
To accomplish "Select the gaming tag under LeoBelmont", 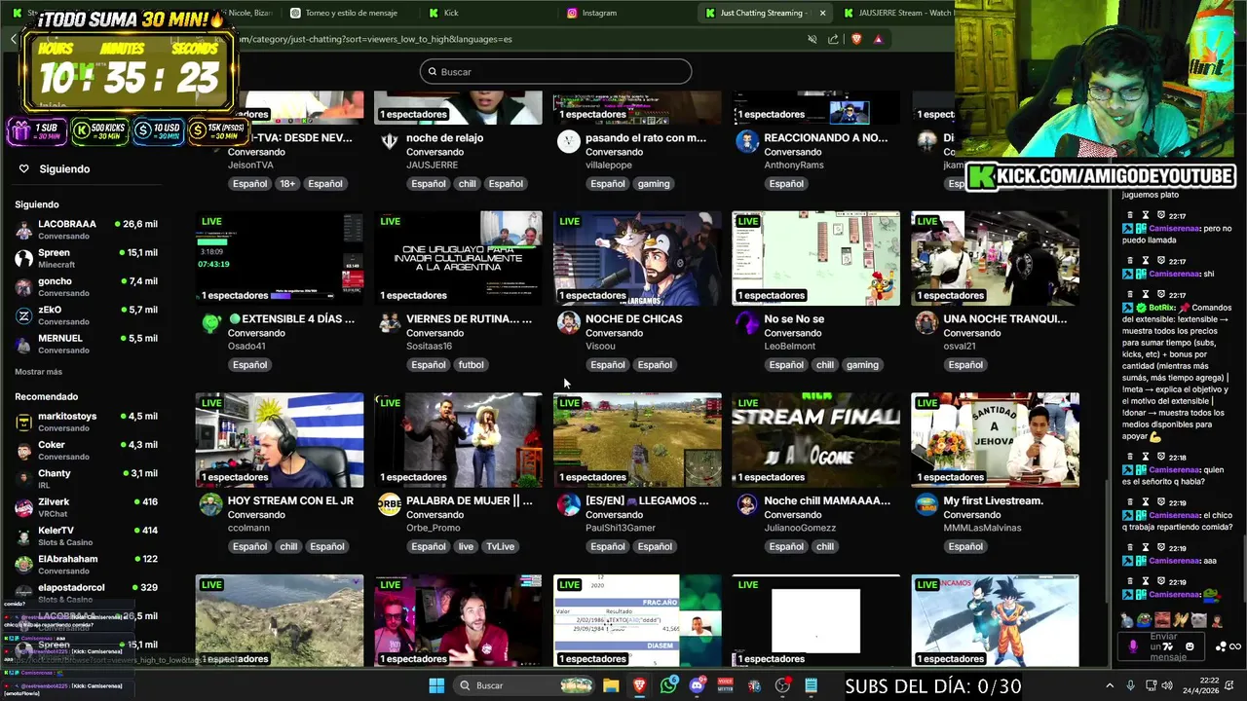I will 862,365.
